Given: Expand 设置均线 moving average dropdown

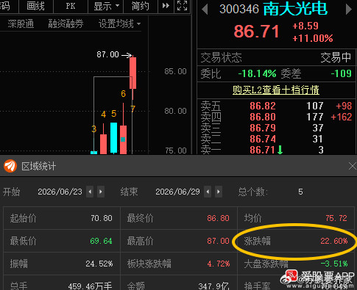Looking at the screenshot, I should coord(119,23).
